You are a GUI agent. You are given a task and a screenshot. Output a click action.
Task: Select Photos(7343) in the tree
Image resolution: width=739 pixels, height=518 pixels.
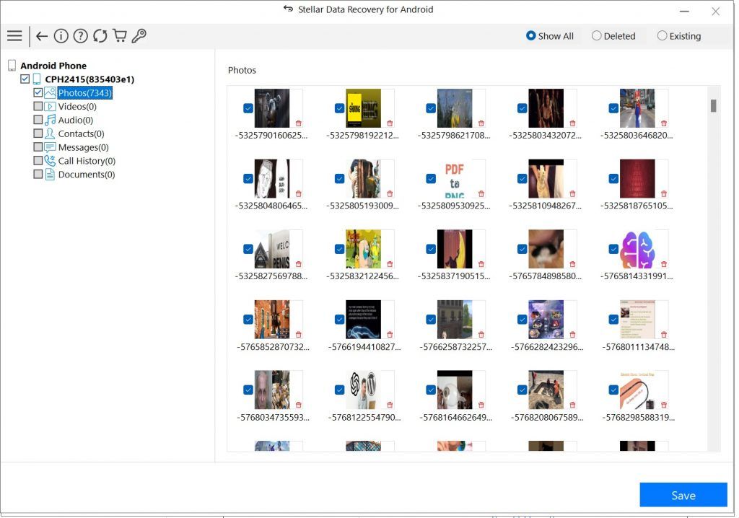pos(85,93)
